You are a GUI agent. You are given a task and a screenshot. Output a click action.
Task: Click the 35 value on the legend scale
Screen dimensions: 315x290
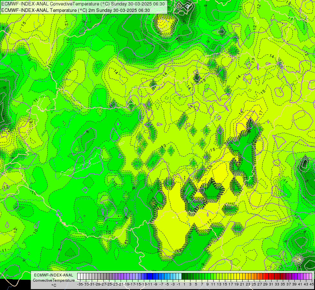(x=283, y=284)
